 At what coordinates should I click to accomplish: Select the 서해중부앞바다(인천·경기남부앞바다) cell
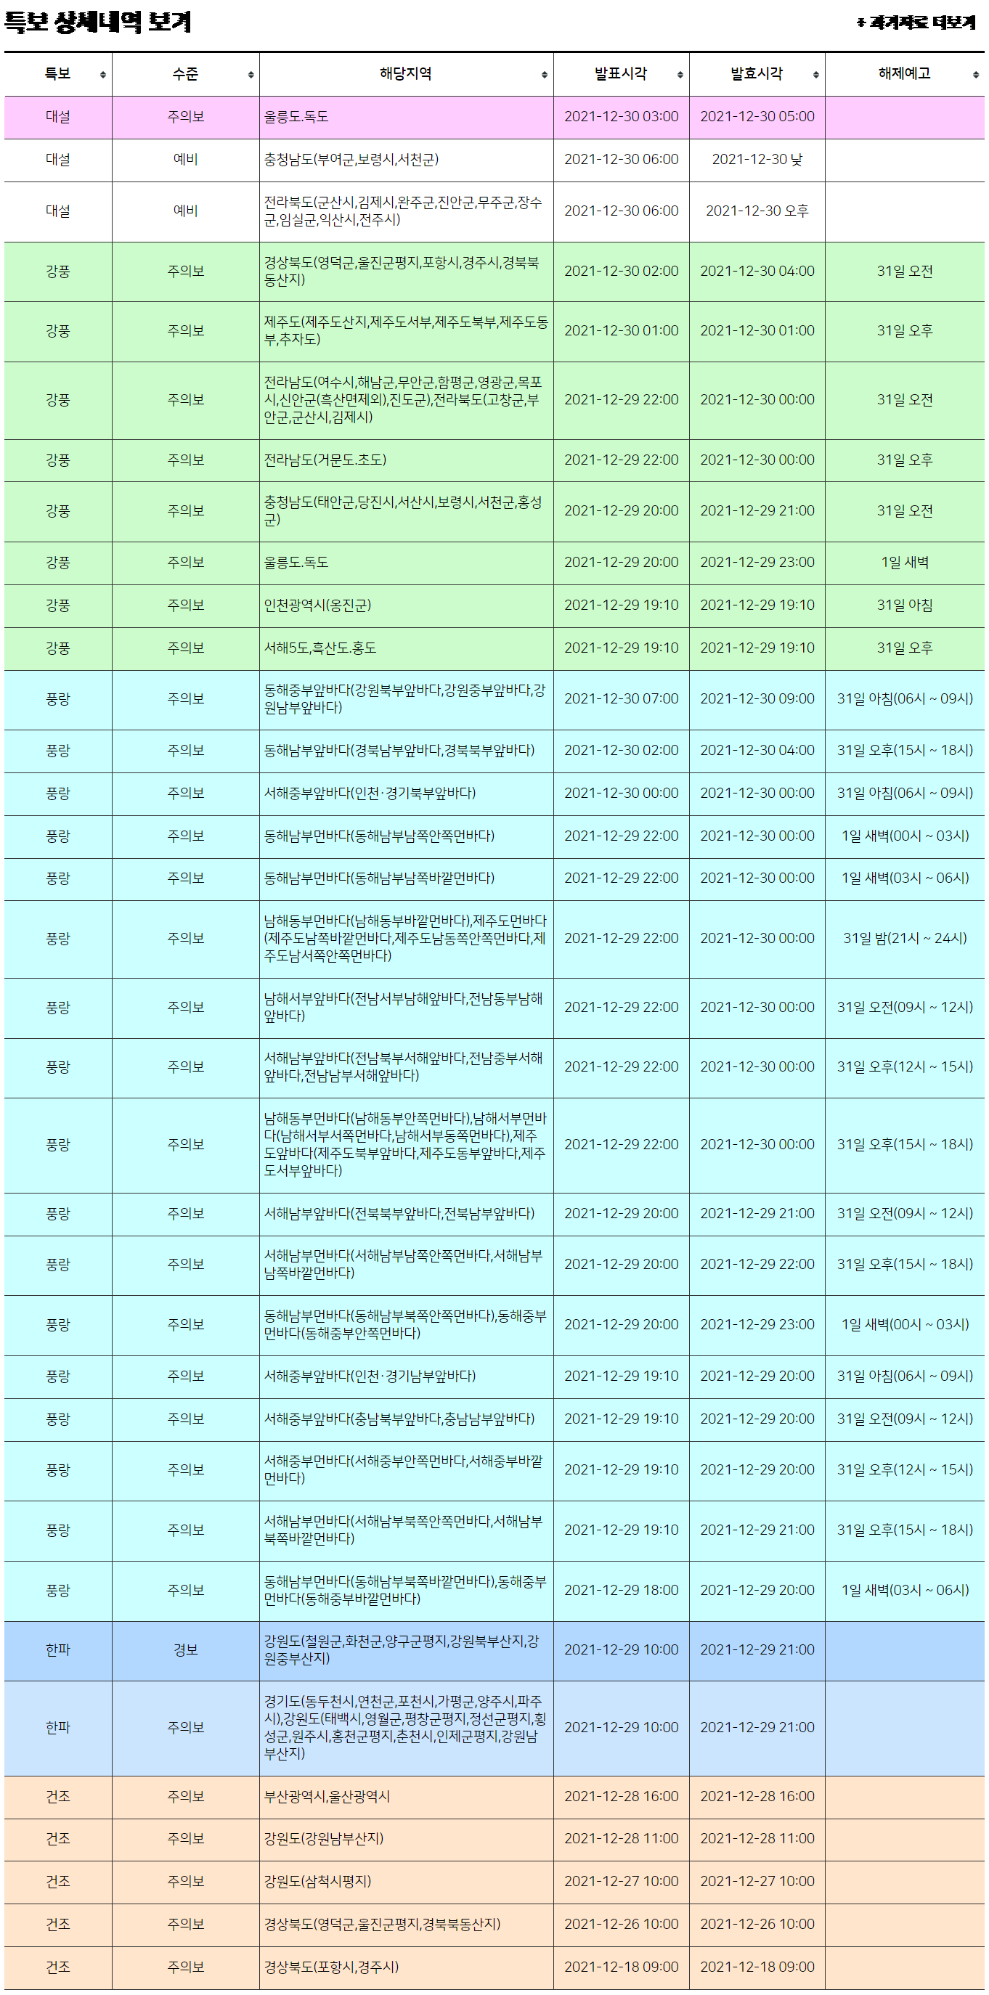click(x=407, y=1377)
